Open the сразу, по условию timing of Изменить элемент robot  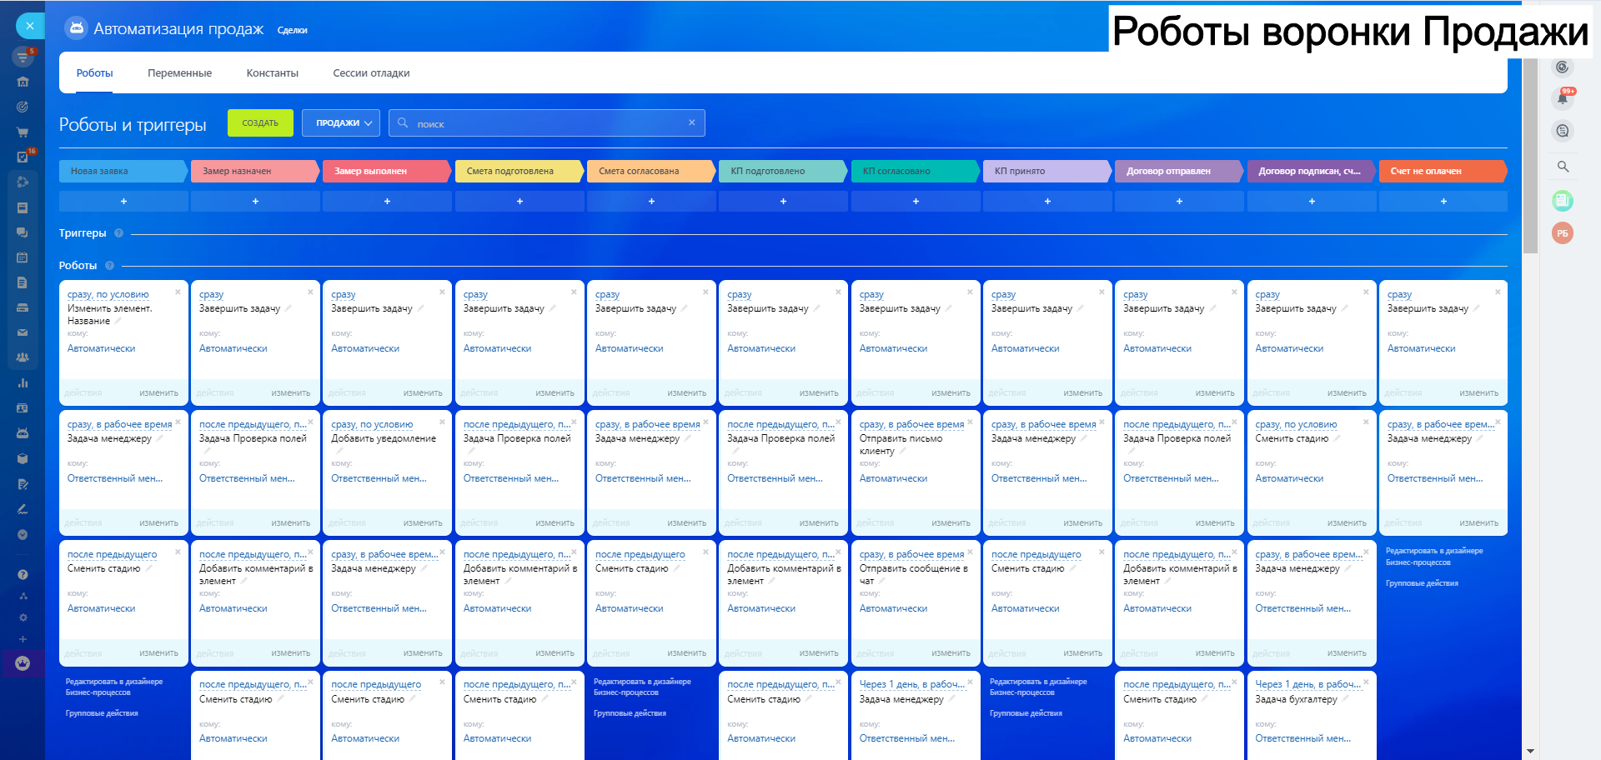click(108, 294)
